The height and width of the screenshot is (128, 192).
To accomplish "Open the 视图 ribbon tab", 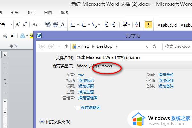I will (x=64, y=12).
